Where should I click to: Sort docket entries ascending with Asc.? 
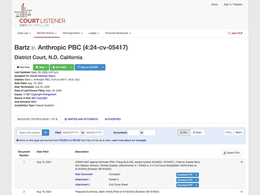[x=184, y=132]
